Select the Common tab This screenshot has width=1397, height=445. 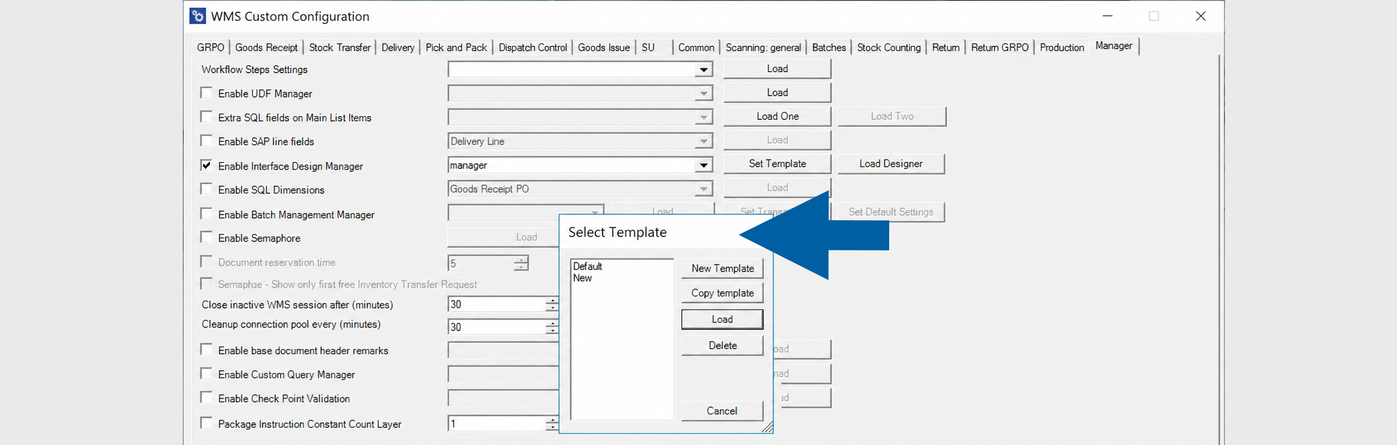696,47
